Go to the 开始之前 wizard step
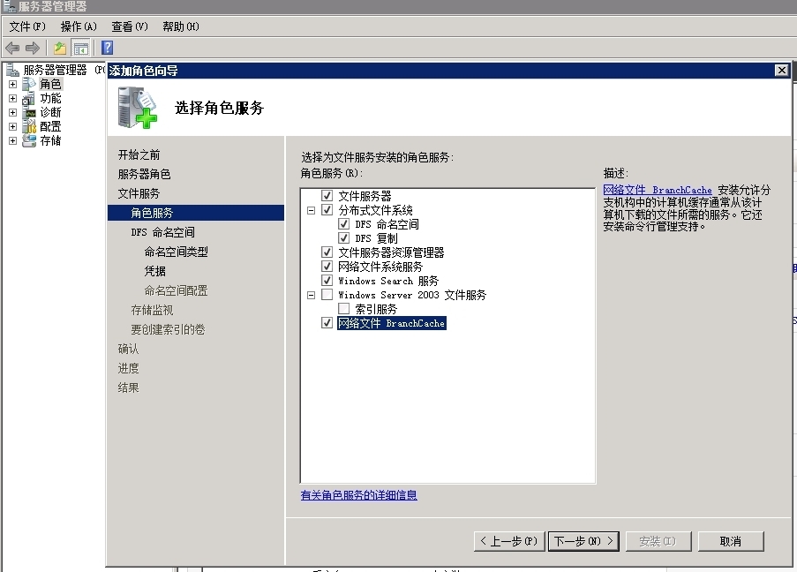797x572 pixels. (139, 154)
